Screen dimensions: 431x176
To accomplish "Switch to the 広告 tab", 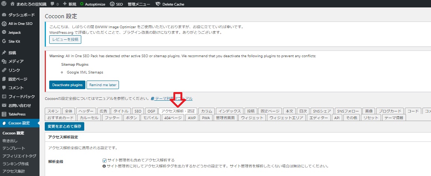I will 103,111.
